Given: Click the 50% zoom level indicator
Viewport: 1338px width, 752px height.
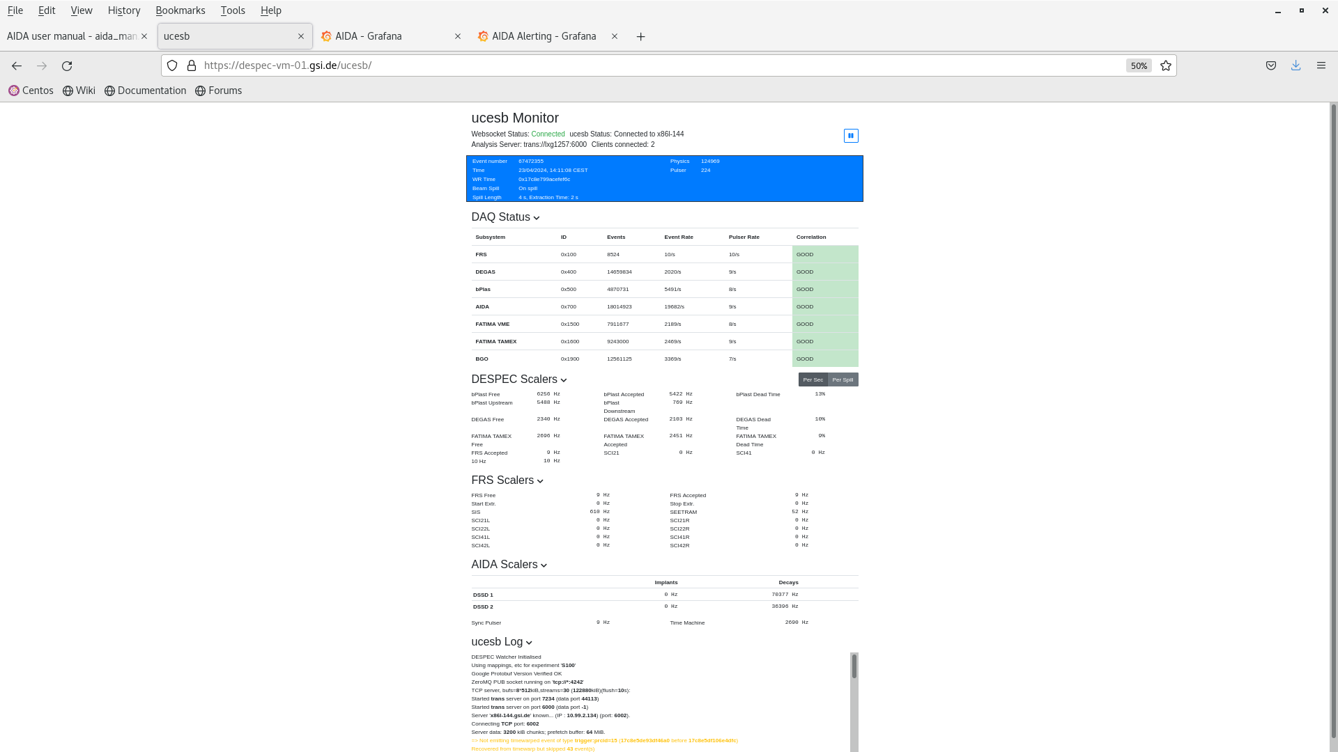Looking at the screenshot, I should point(1139,65).
